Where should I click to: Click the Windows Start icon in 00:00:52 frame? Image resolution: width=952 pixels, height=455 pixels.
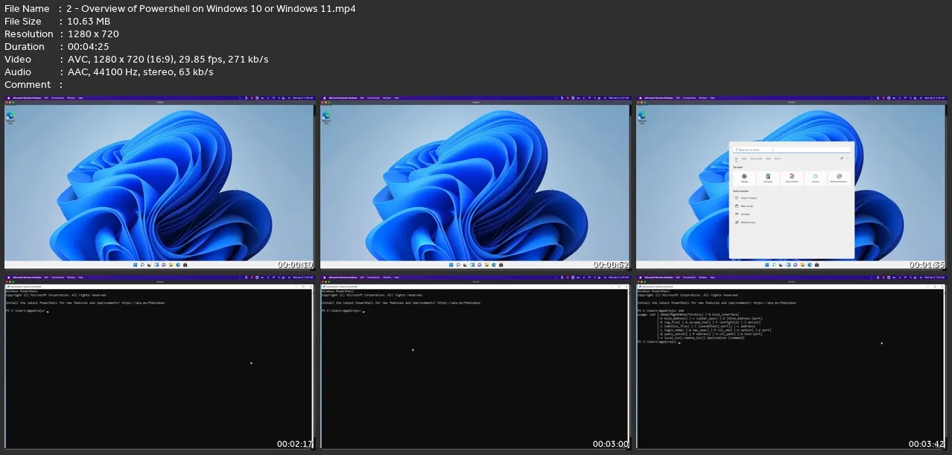451,264
